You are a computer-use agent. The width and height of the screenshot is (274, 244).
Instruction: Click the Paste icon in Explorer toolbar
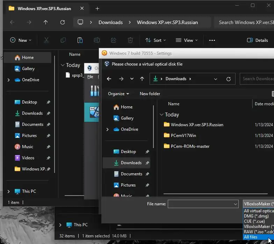pyautogui.click(x=80, y=40)
